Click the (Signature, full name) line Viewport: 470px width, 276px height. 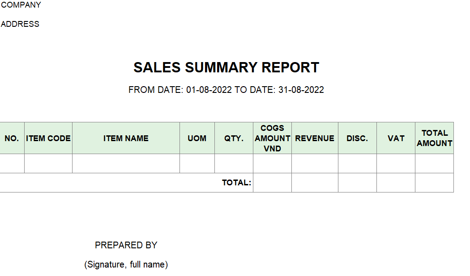(126, 265)
